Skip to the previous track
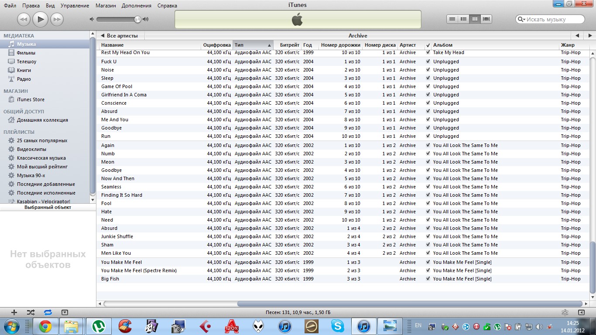The width and height of the screenshot is (596, 335). pyautogui.click(x=24, y=19)
